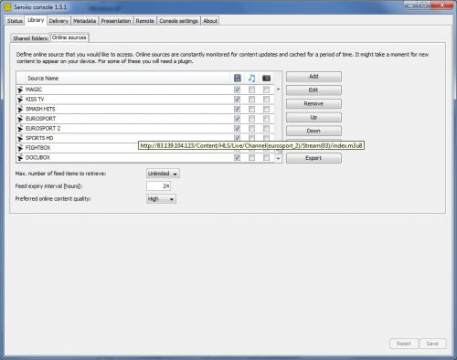Tick the image checkbox for SMASH HITS
Screen dimensions: 457x360
tap(266, 109)
